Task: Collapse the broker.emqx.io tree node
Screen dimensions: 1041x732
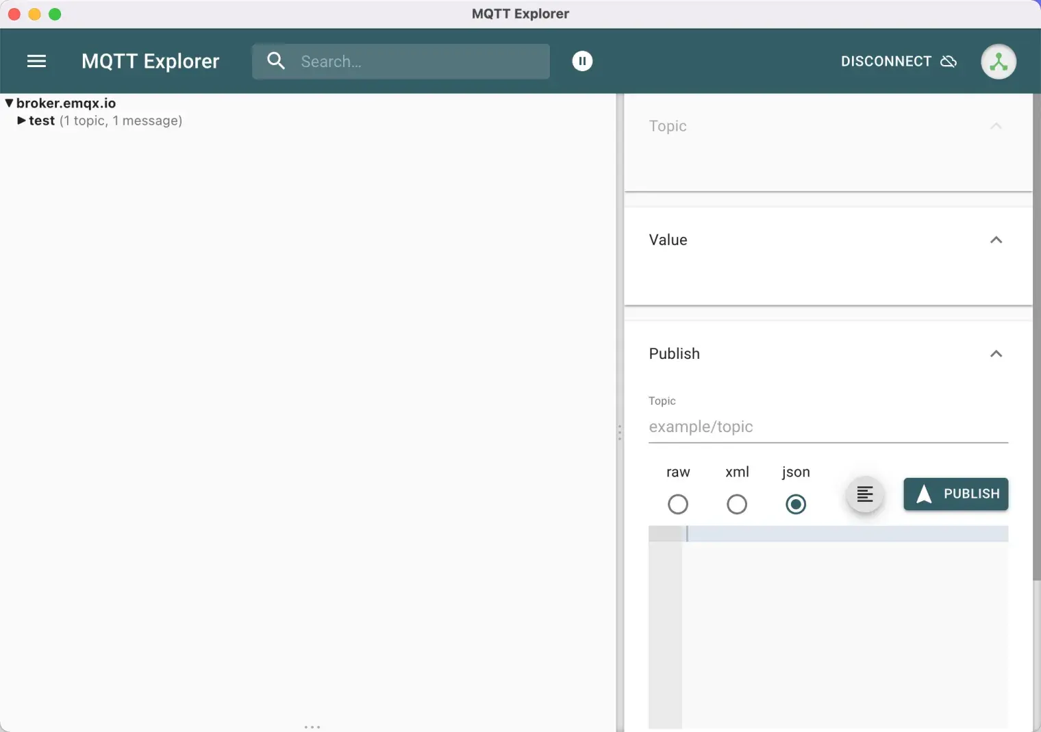Action: [x=9, y=103]
